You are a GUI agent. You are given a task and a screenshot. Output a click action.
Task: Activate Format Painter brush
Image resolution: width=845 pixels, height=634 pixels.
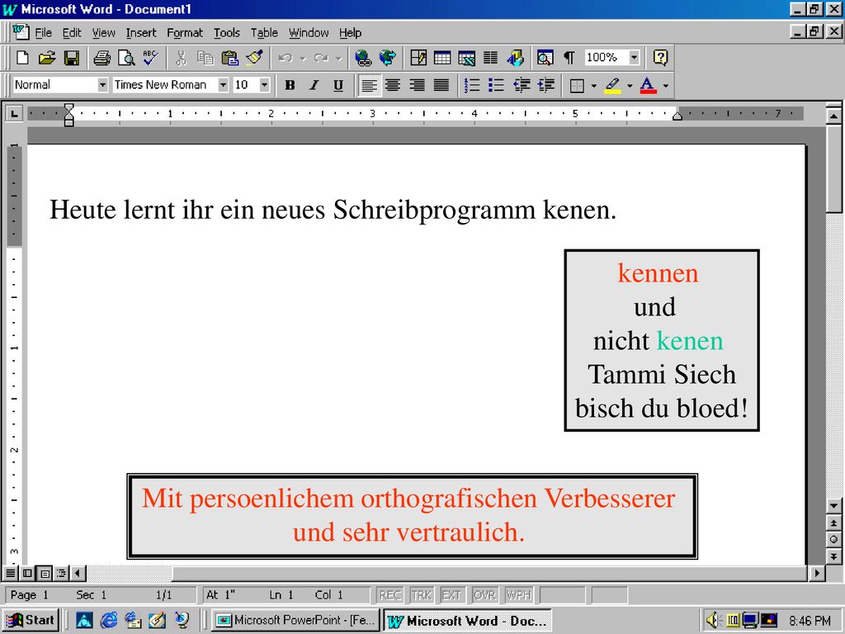click(254, 57)
